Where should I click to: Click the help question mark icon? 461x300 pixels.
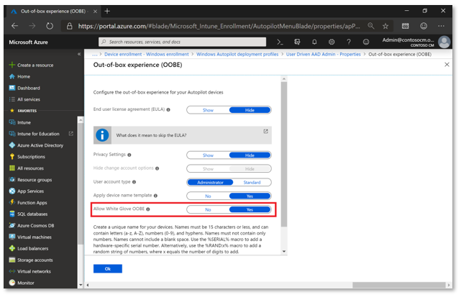[347, 42]
